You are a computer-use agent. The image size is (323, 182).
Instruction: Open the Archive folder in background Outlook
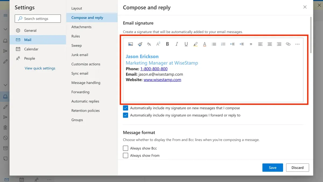point(5,148)
